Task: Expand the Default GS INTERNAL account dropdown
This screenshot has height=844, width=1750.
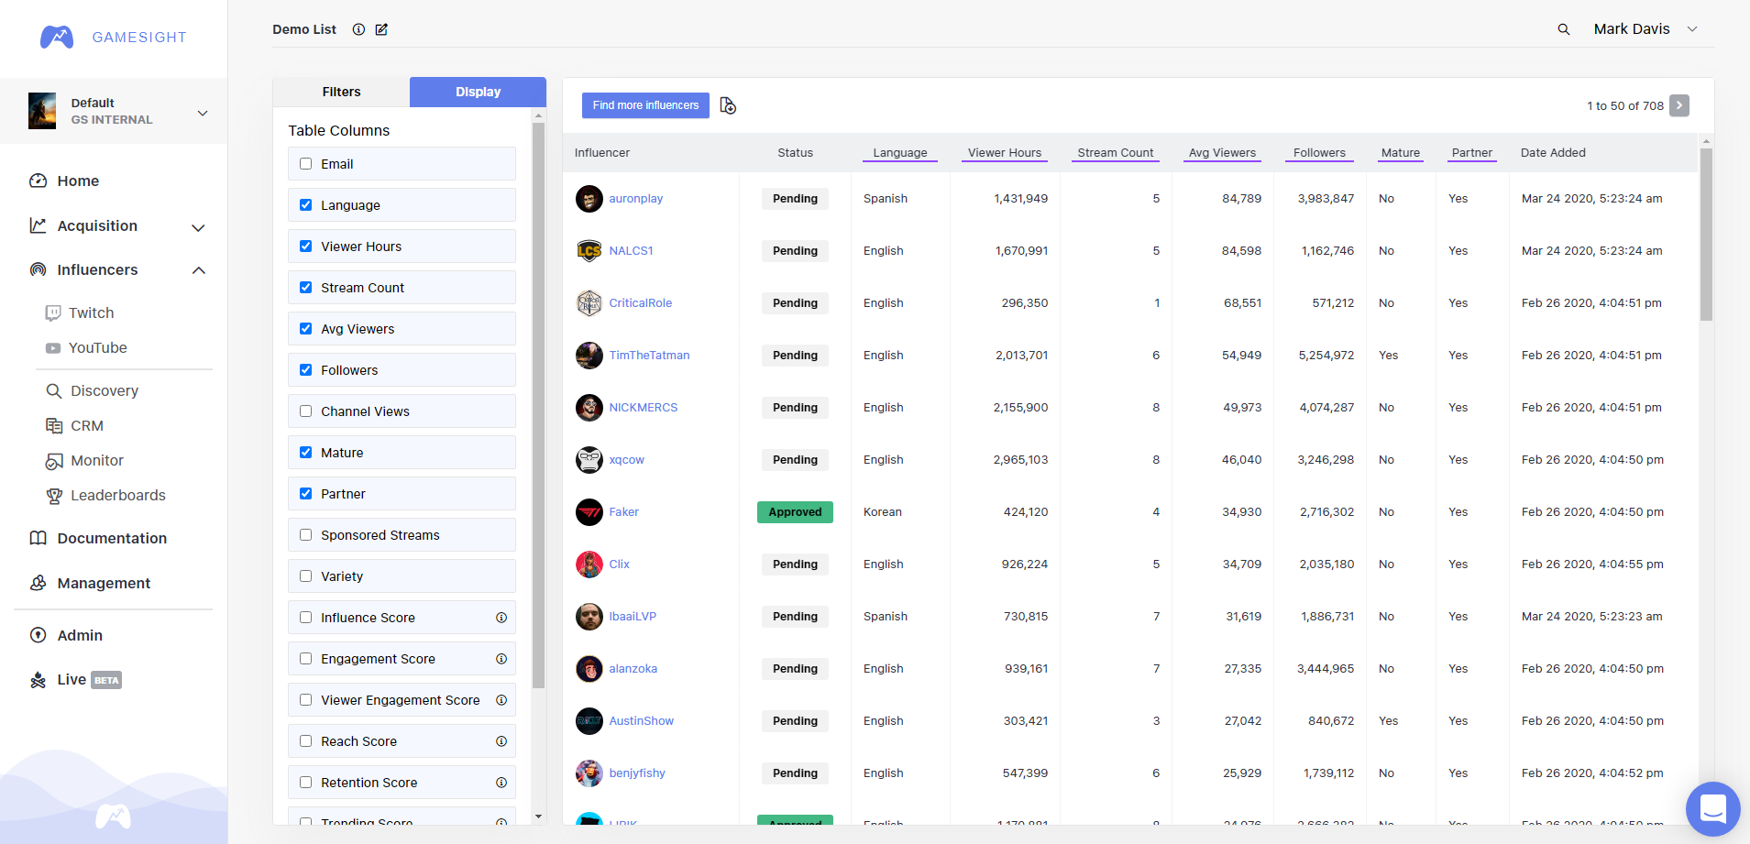Action: tap(203, 113)
